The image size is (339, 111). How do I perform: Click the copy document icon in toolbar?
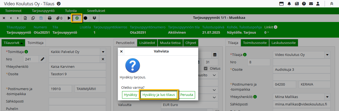click(33, 18)
